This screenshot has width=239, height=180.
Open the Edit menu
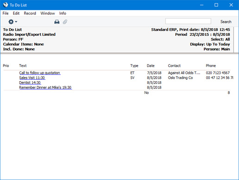click(x=16, y=13)
